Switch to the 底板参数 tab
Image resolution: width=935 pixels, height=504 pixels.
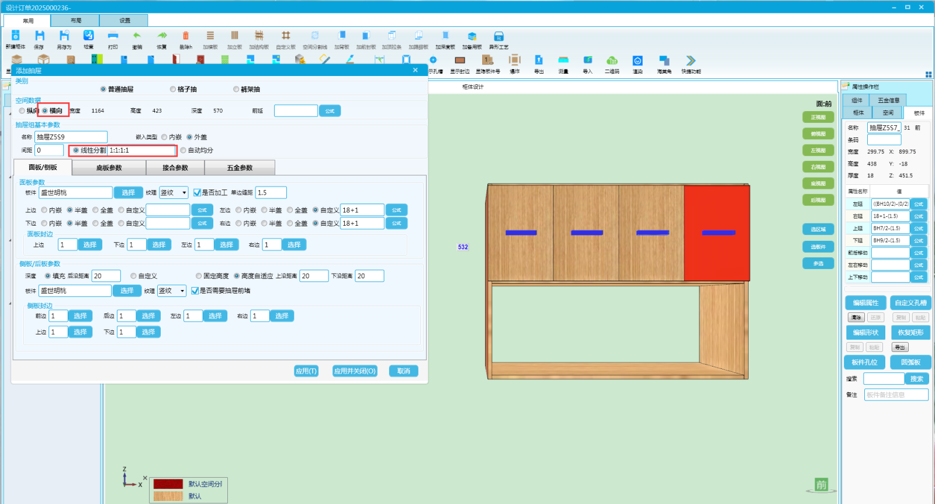(x=109, y=168)
